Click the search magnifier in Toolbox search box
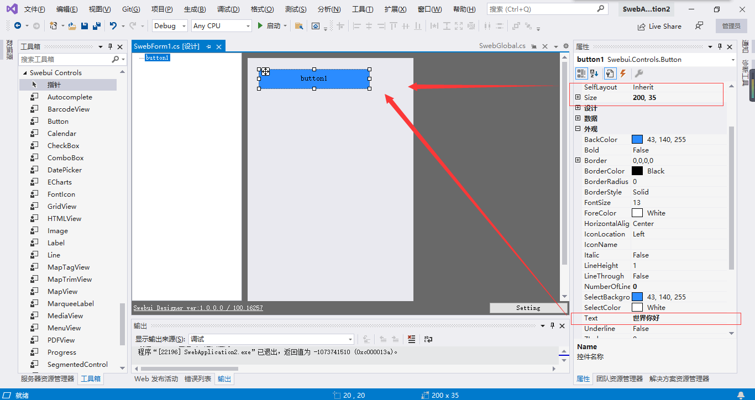 coord(115,59)
